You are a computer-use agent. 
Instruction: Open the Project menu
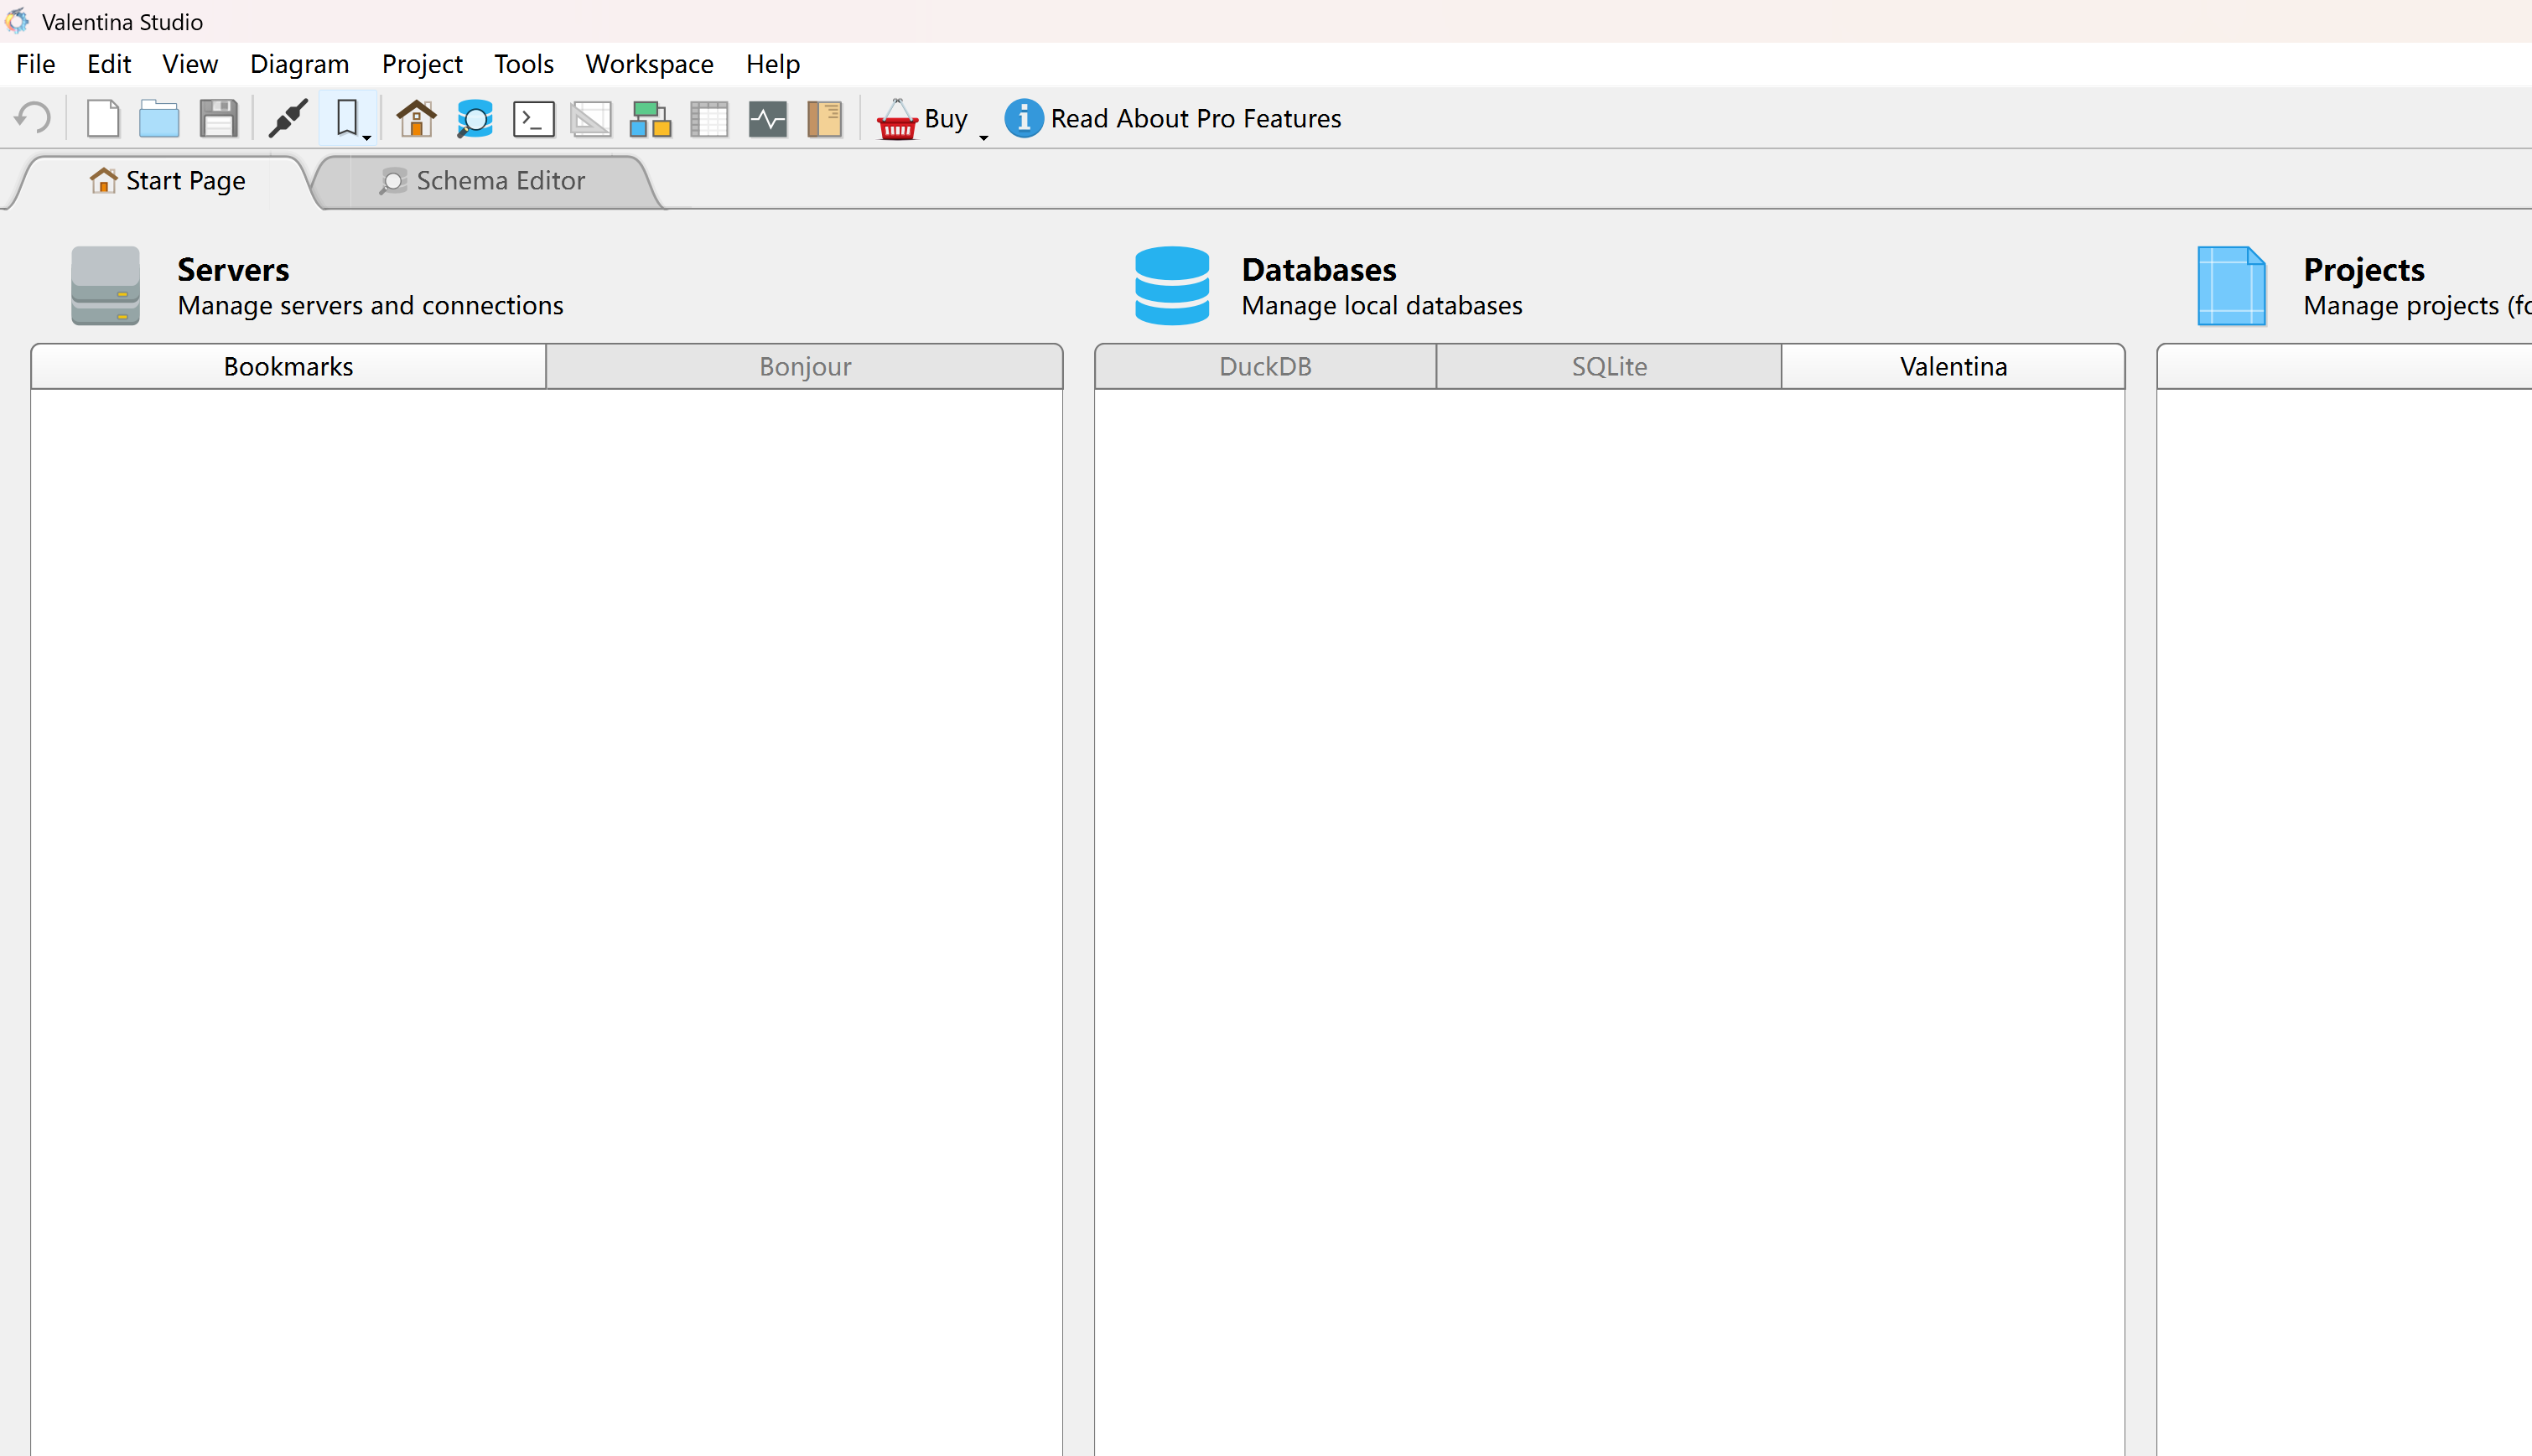tap(422, 64)
